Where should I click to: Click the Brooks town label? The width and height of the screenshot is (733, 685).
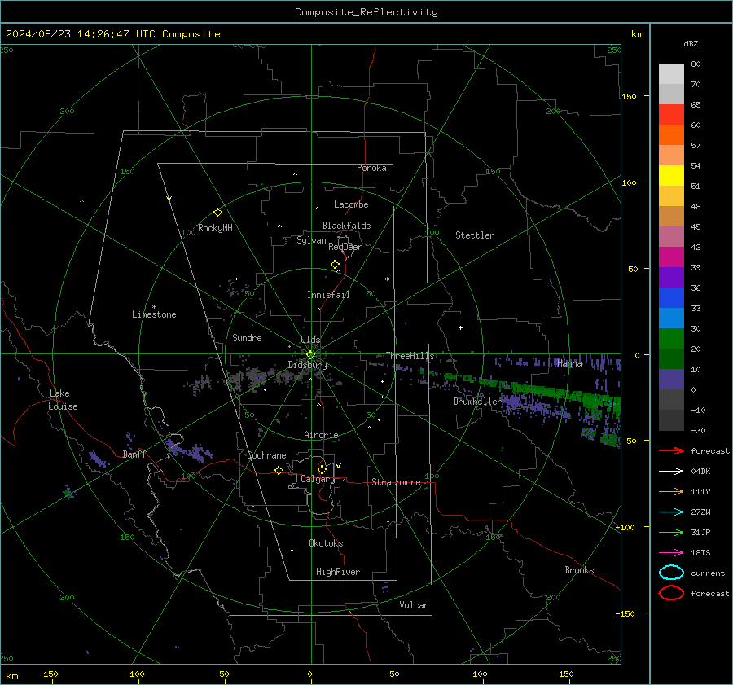click(579, 570)
